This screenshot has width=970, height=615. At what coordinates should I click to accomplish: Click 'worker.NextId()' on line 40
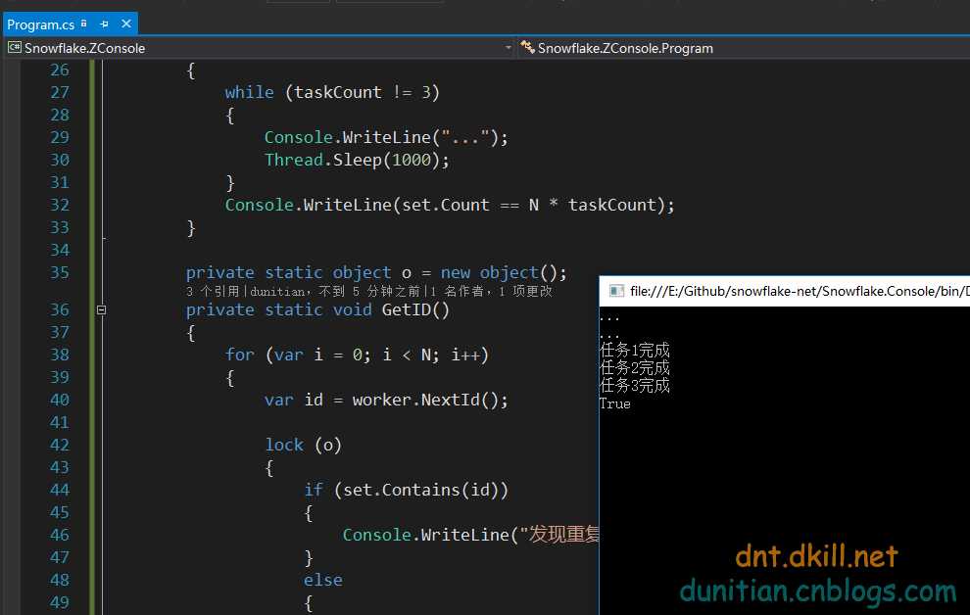(x=425, y=400)
